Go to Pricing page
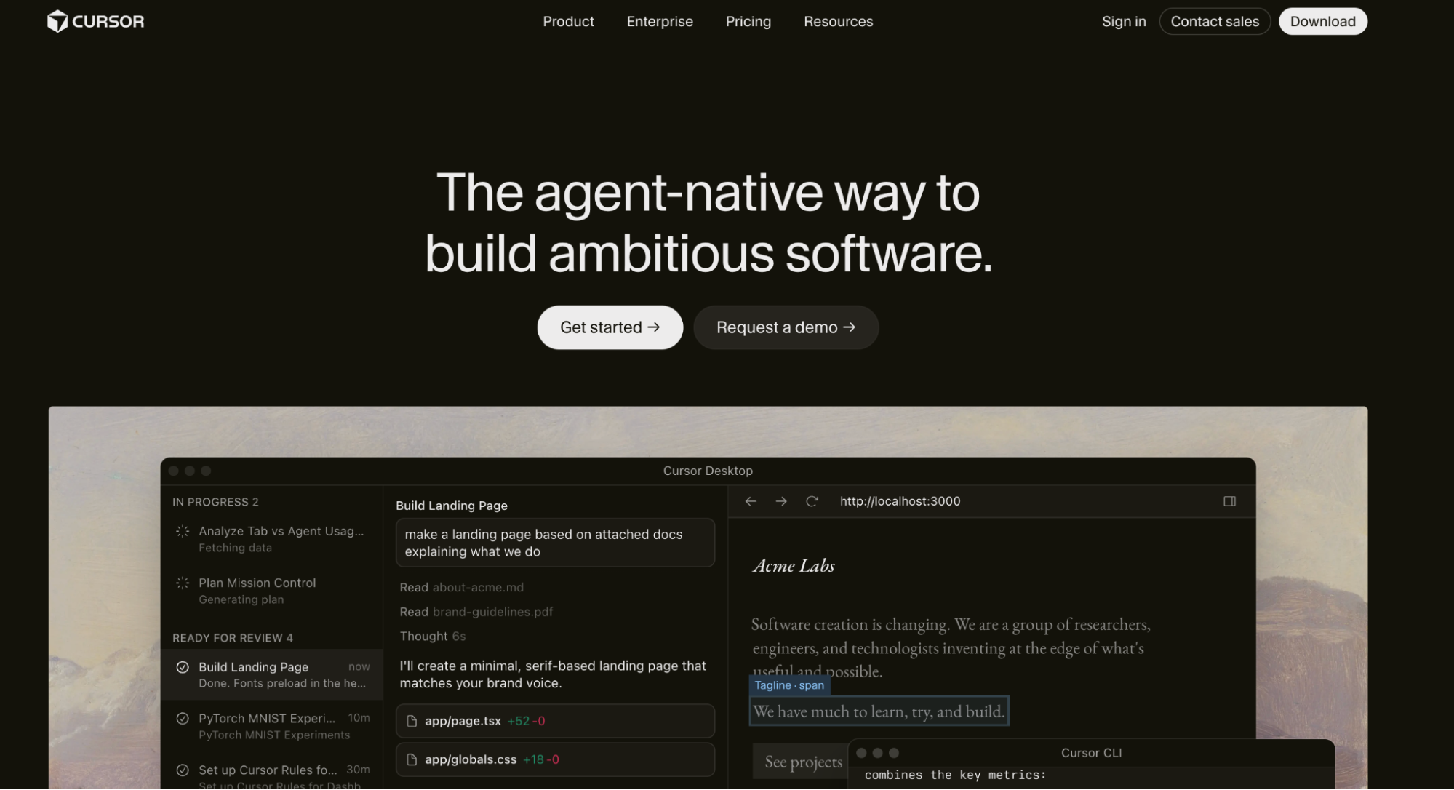 [748, 21]
